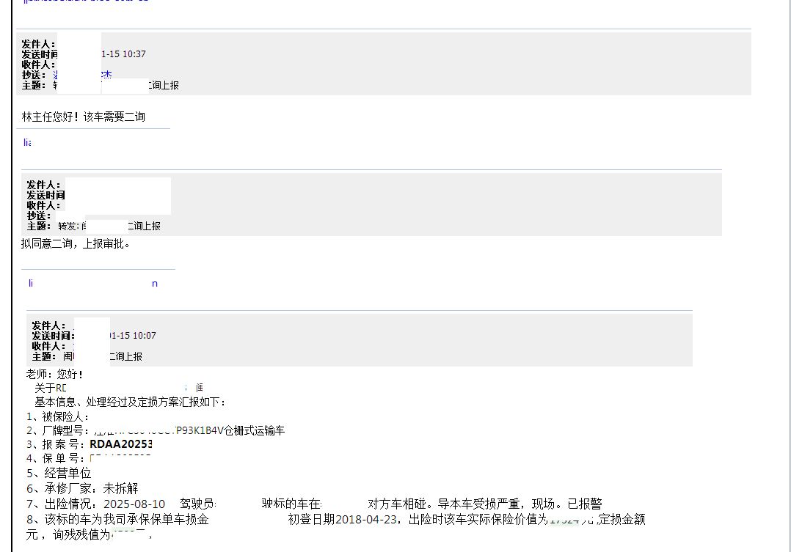Screen dimensions: 791x552
Task: Click the "被保险人" item line
Action: [57, 416]
